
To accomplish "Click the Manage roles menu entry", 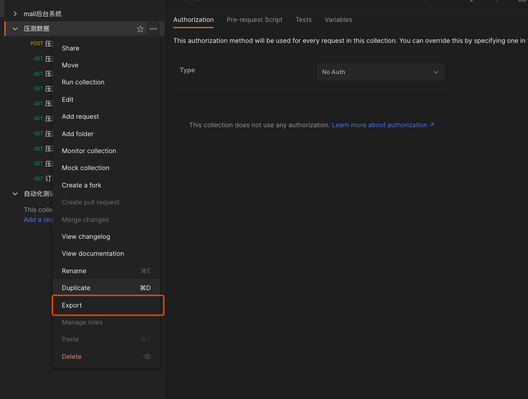I will (106, 322).
